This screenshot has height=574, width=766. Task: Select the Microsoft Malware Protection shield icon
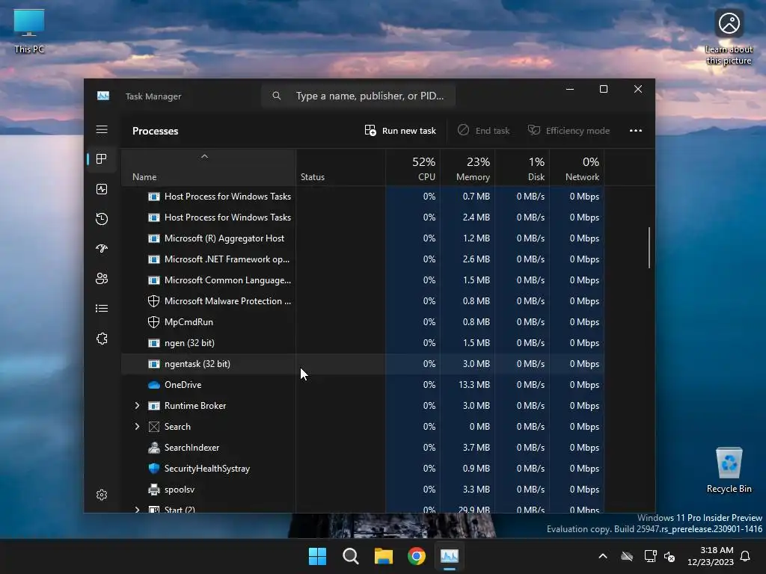(154, 301)
